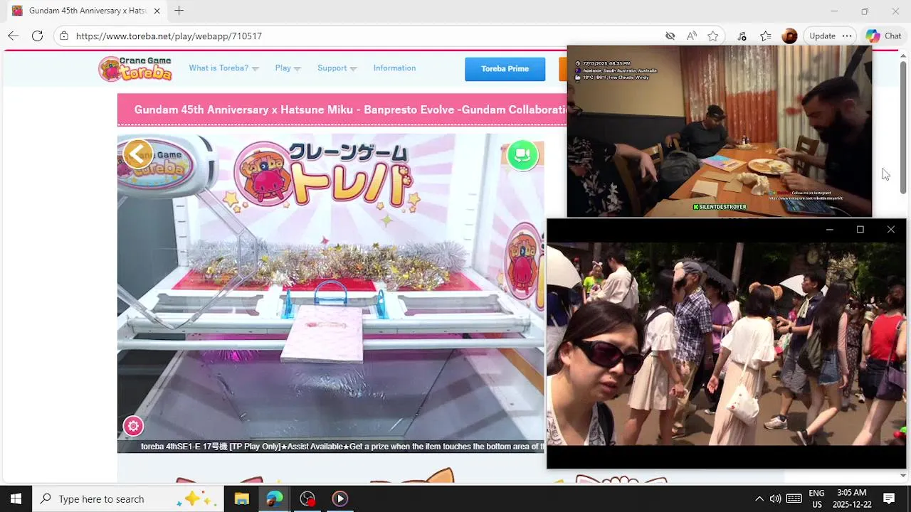
Task: Expand the Support menu
Action: tap(337, 68)
